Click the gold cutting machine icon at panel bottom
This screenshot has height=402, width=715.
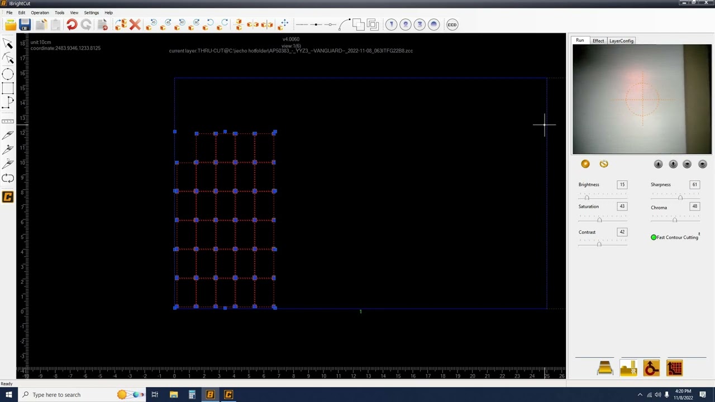628,368
